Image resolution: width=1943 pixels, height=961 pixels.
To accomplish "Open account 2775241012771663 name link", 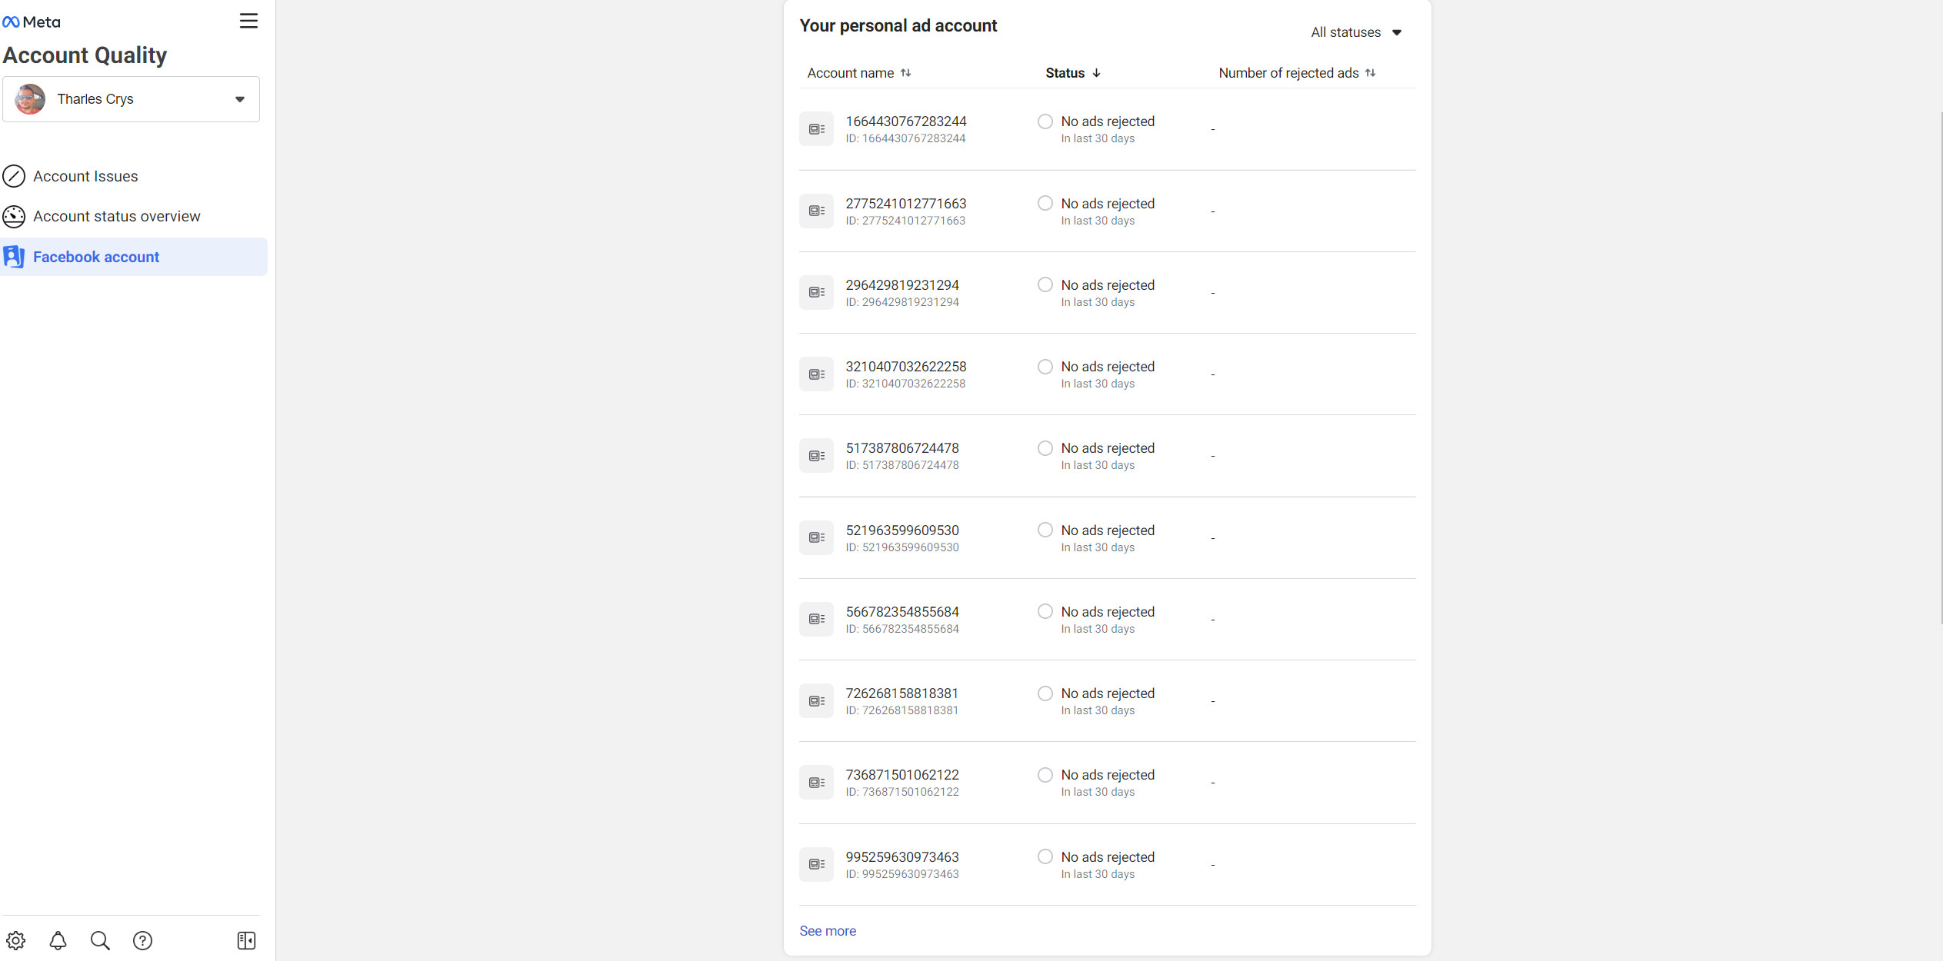I will click(906, 204).
